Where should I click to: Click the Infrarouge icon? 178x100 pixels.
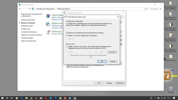click(x=48, y=32)
